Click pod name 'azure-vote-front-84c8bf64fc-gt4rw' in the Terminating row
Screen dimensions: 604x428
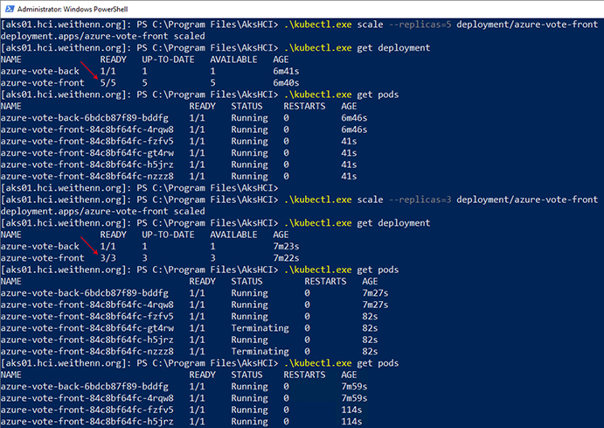pos(87,328)
